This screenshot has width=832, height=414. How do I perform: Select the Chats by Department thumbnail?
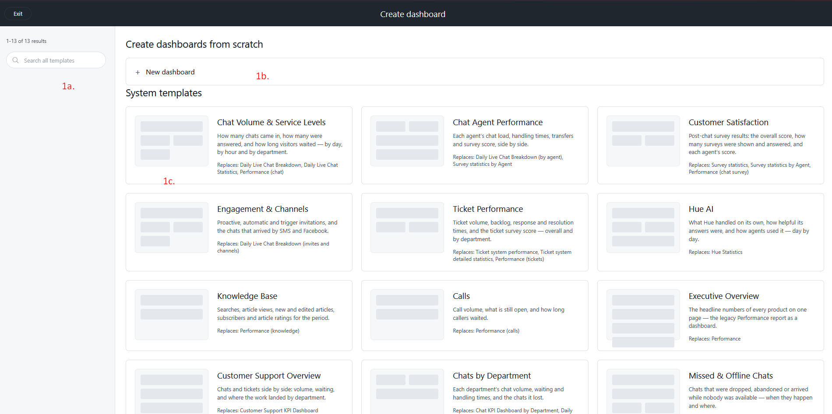point(407,391)
